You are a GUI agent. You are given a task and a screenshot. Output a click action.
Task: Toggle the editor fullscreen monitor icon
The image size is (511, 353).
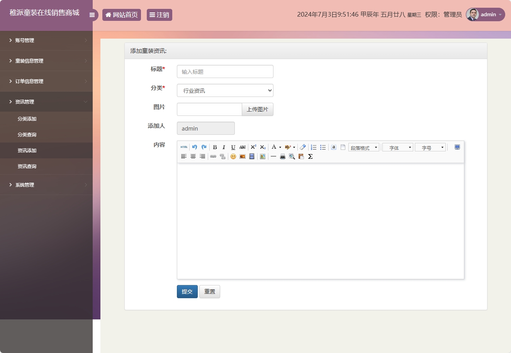(457, 147)
